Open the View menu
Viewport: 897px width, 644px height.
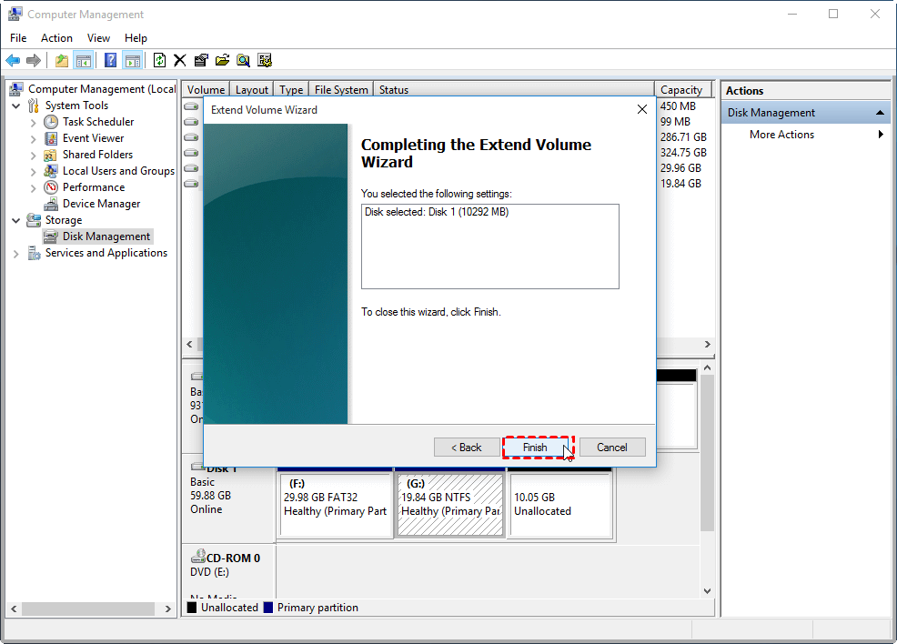click(x=98, y=37)
